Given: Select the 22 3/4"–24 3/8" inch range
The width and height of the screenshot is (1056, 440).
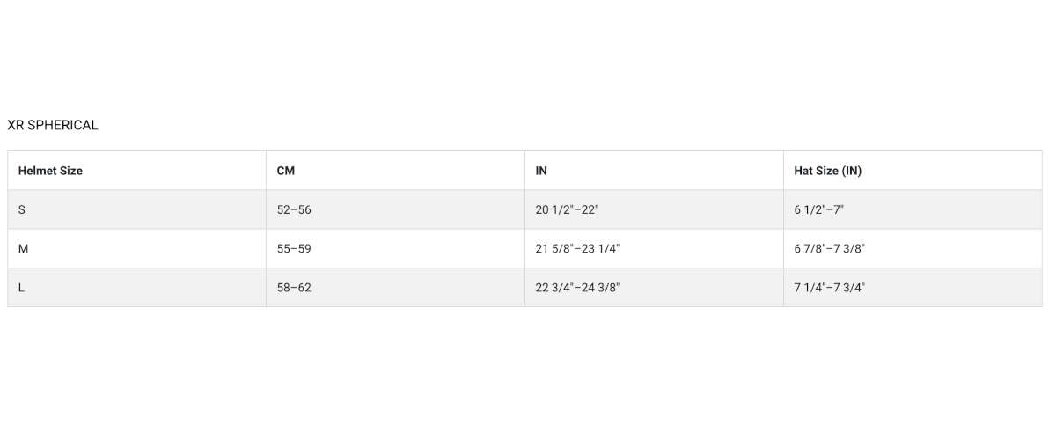Looking at the screenshot, I should tap(577, 288).
